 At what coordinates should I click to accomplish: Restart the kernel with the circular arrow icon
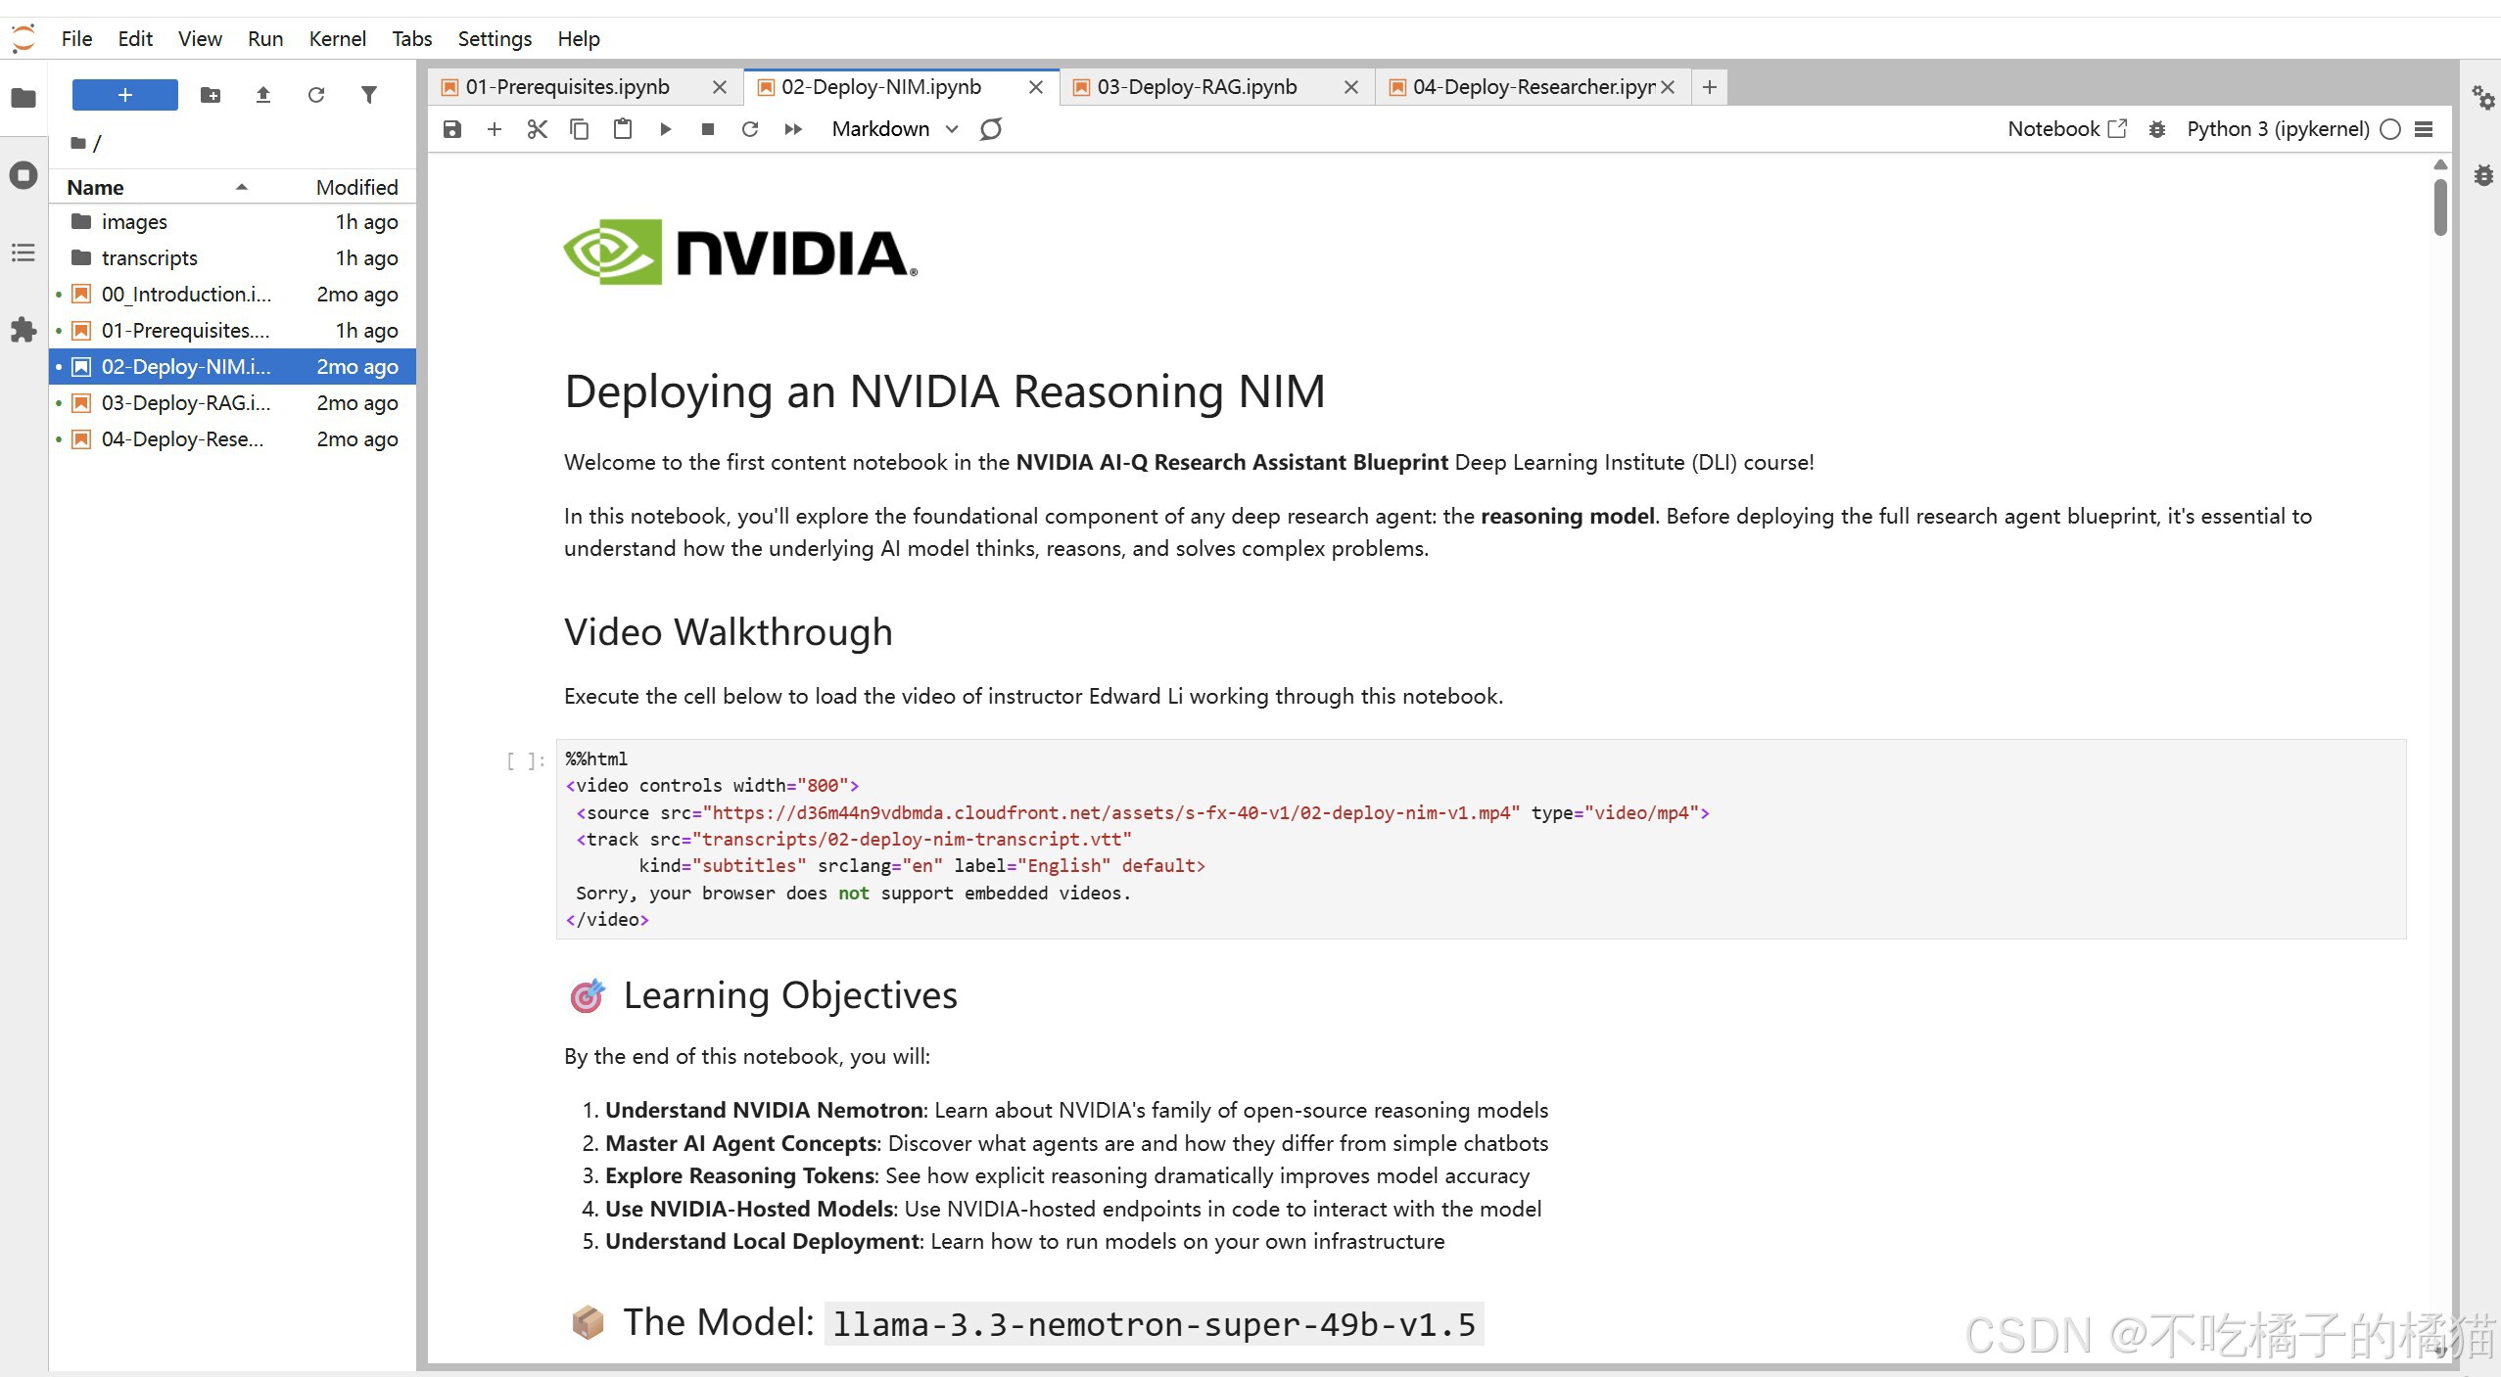[750, 129]
